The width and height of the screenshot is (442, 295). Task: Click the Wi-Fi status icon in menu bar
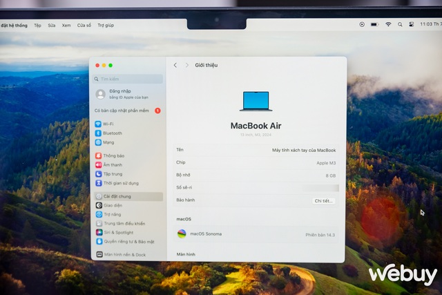pos(388,25)
